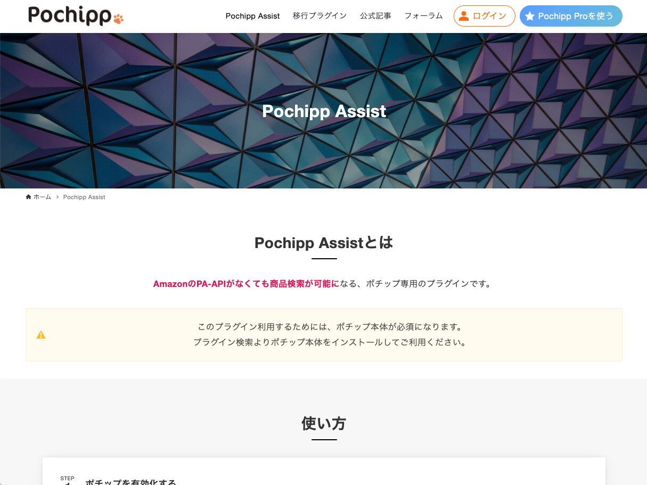This screenshot has width=647, height=485.
Task: Click the ログイン button
Action: point(485,16)
